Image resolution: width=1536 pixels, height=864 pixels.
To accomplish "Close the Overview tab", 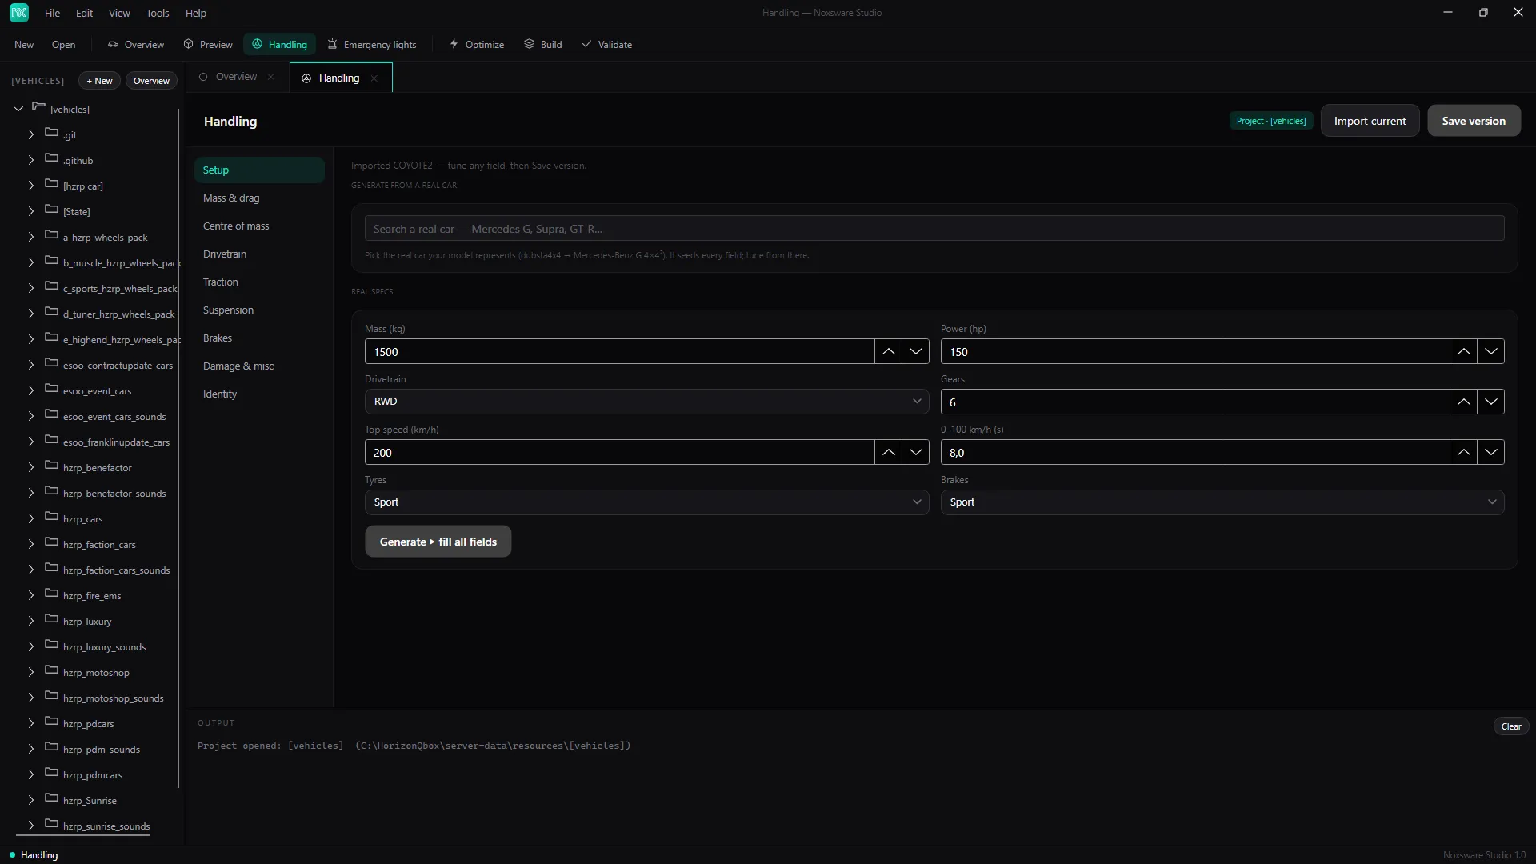I will pyautogui.click(x=271, y=78).
